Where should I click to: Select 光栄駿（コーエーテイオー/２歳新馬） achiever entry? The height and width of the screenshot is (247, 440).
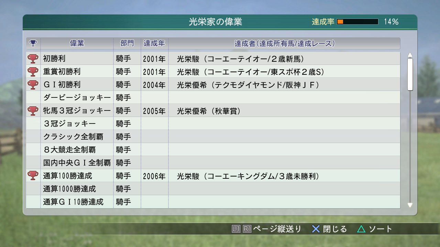[241, 59]
